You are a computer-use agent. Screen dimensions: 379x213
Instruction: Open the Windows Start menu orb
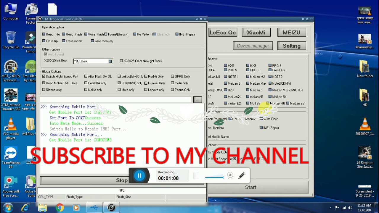click(x=8, y=208)
